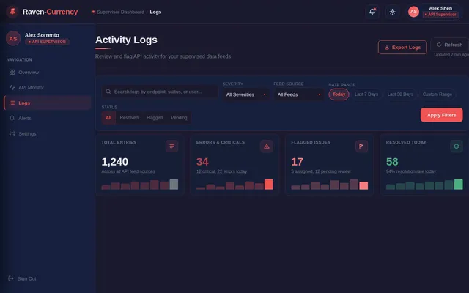Viewport: 469px width, 293px height.
Task: Open Alerts from the navigation
Action: coord(25,118)
